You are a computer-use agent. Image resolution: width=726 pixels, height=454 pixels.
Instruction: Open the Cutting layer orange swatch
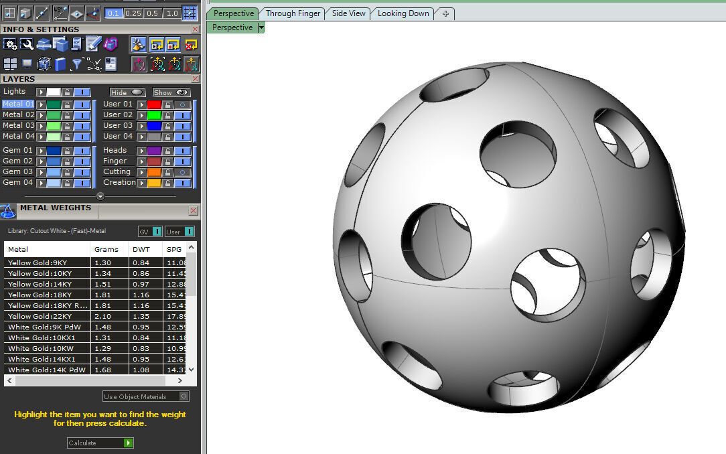tap(154, 172)
